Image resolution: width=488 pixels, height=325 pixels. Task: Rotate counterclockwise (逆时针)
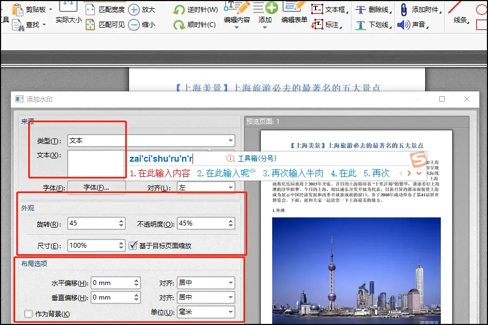click(195, 10)
